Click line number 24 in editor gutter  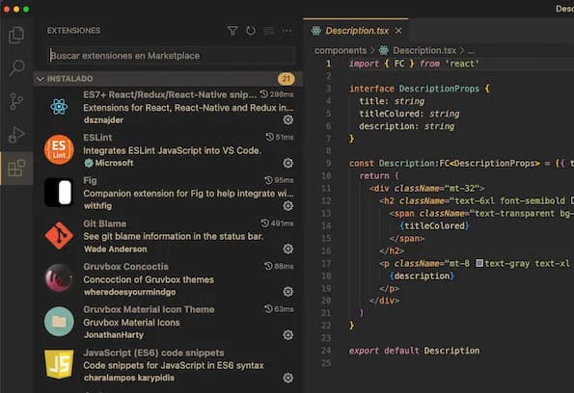(326, 351)
